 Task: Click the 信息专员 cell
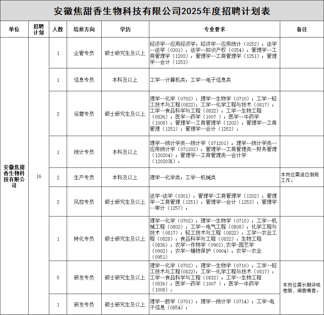pyautogui.click(x=84, y=80)
